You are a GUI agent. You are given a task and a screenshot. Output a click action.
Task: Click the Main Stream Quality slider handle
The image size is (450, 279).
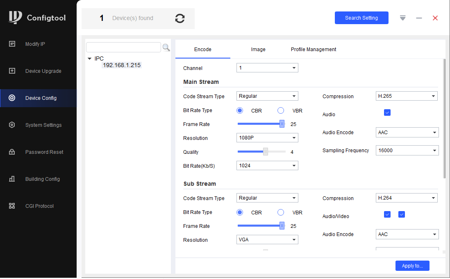point(266,152)
